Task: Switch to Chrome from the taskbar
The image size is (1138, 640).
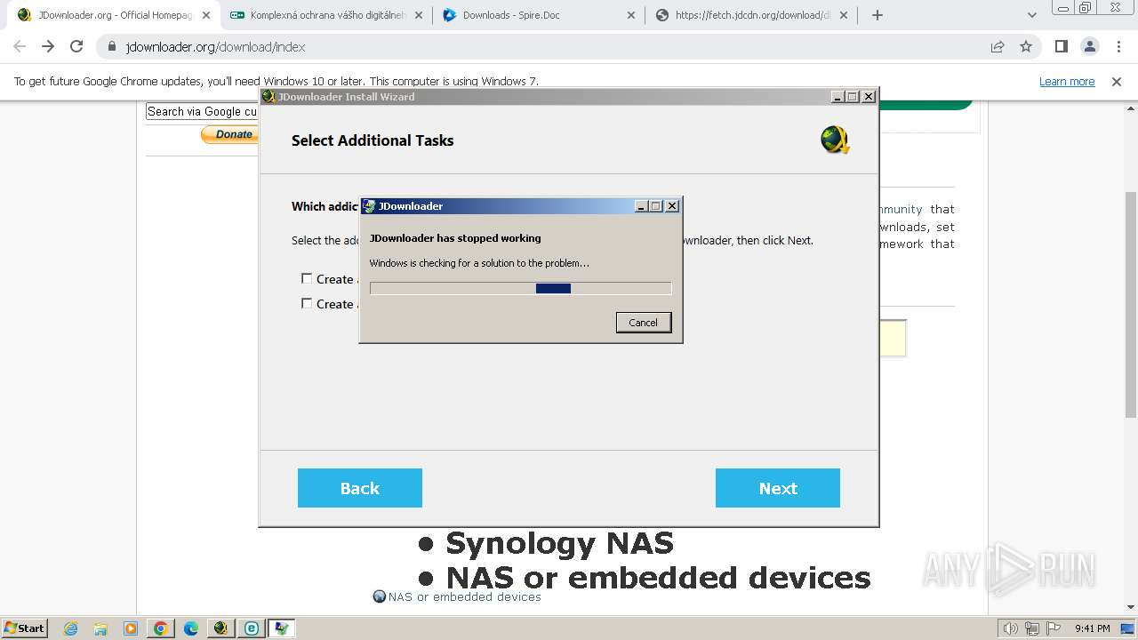Action: 161,628
